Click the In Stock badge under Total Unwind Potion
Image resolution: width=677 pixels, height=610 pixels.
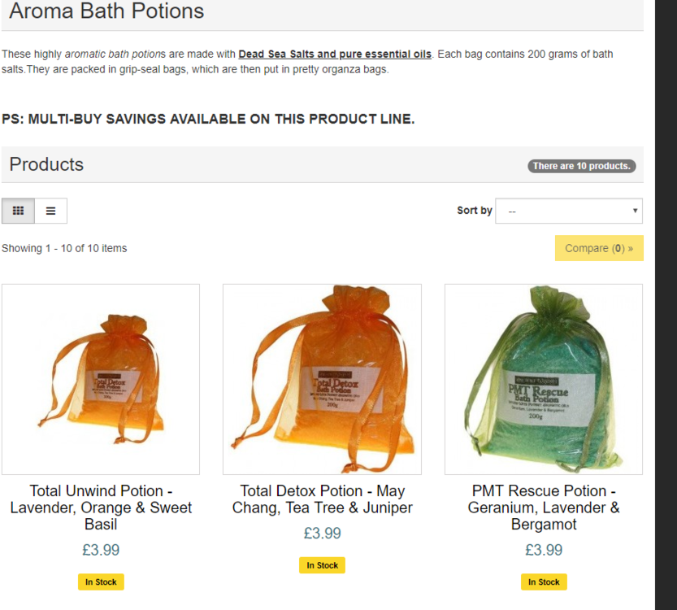[100, 582]
